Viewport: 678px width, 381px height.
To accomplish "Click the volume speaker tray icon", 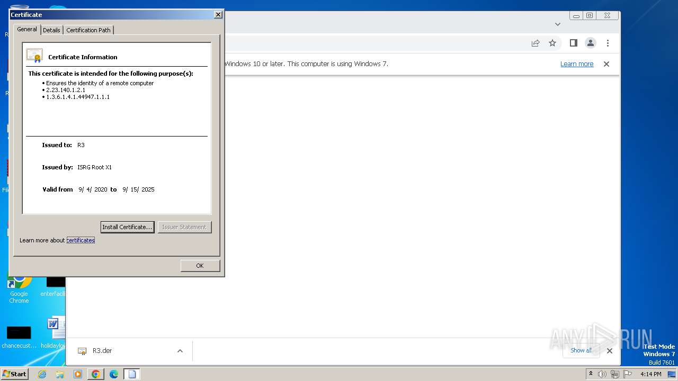I will (602, 374).
